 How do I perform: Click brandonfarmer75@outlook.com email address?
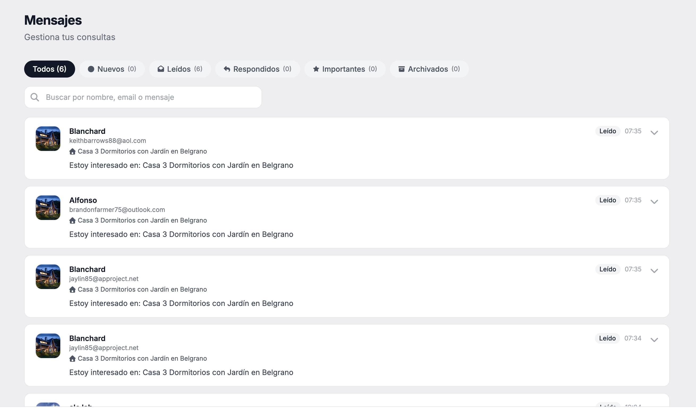coord(117,210)
